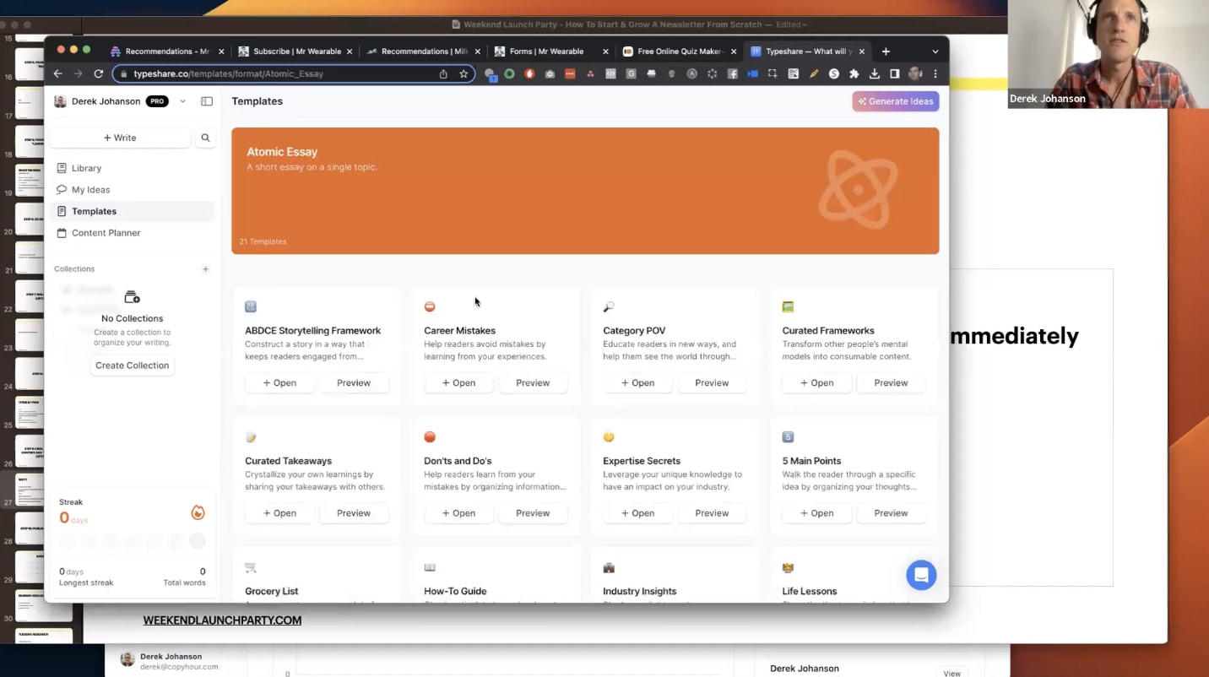Open the browser extensions puzzle icon
1209x677 pixels.
pyautogui.click(x=854, y=73)
